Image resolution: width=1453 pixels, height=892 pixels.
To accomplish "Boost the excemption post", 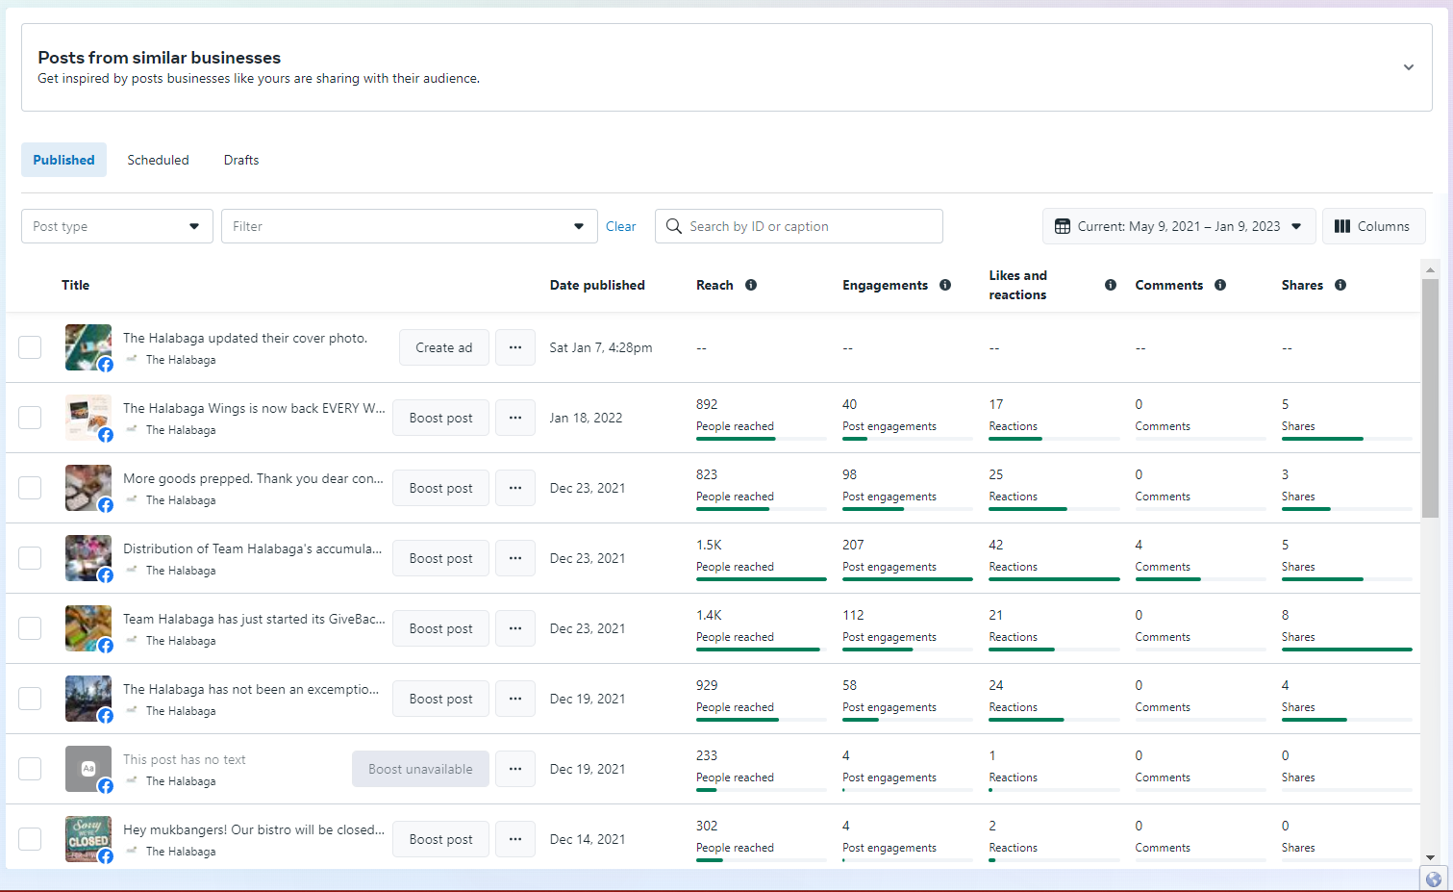I will point(440,699).
